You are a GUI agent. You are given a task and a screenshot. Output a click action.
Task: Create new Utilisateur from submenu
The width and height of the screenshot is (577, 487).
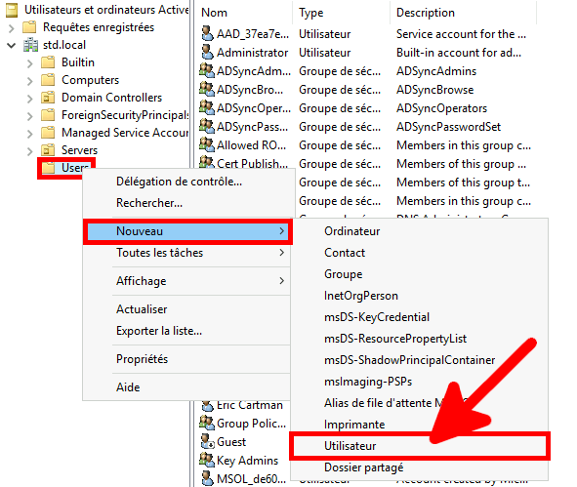(420, 446)
